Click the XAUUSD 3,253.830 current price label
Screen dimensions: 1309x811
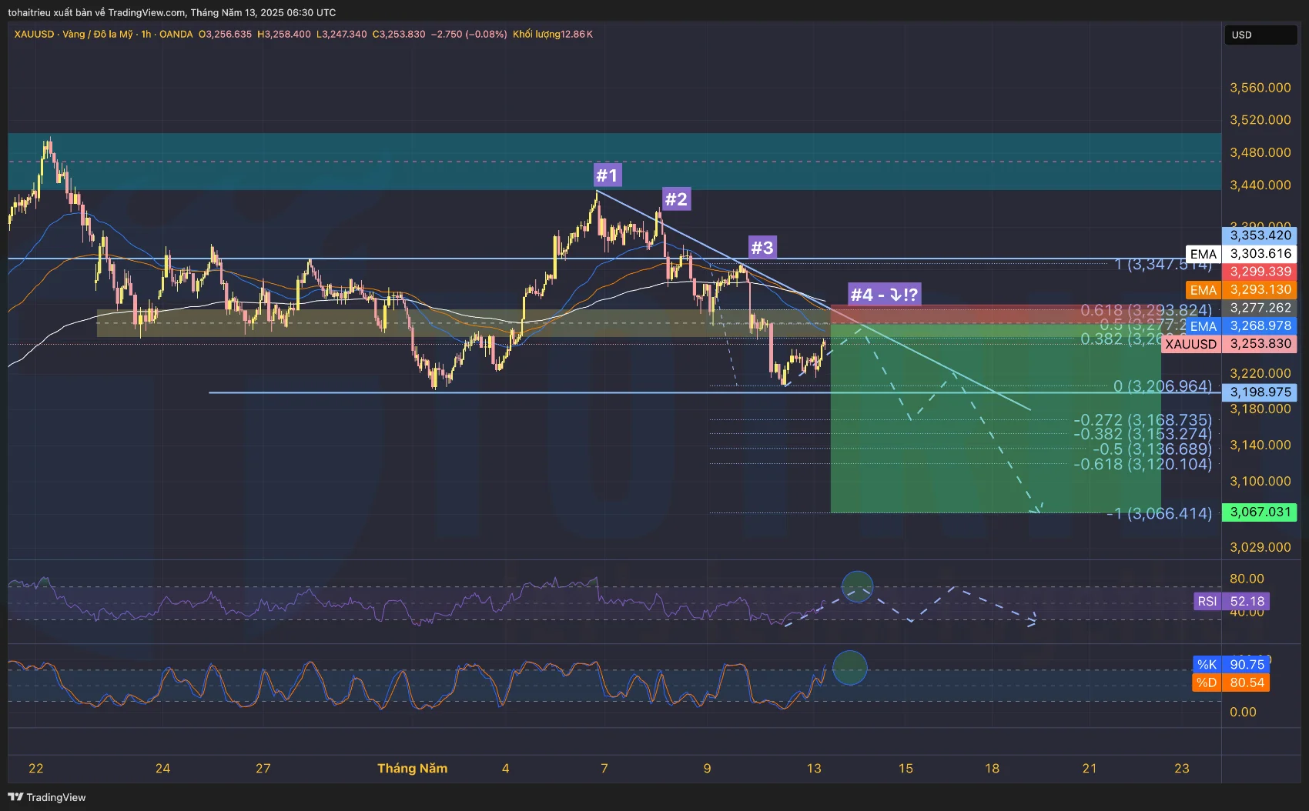[1229, 344]
